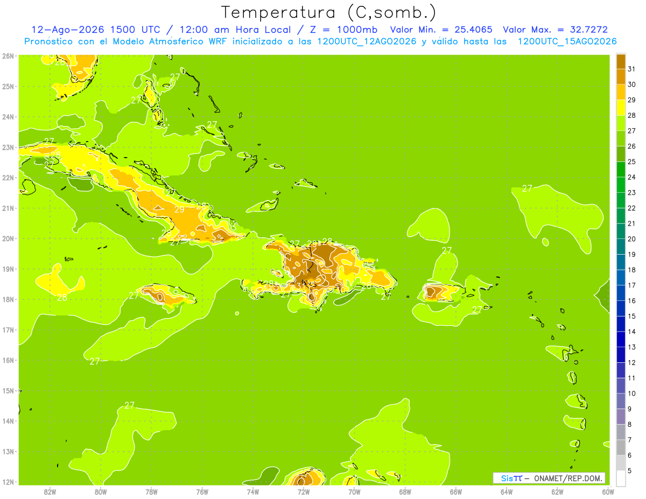Pick the orange swatch between 30 and 31

point(621,76)
